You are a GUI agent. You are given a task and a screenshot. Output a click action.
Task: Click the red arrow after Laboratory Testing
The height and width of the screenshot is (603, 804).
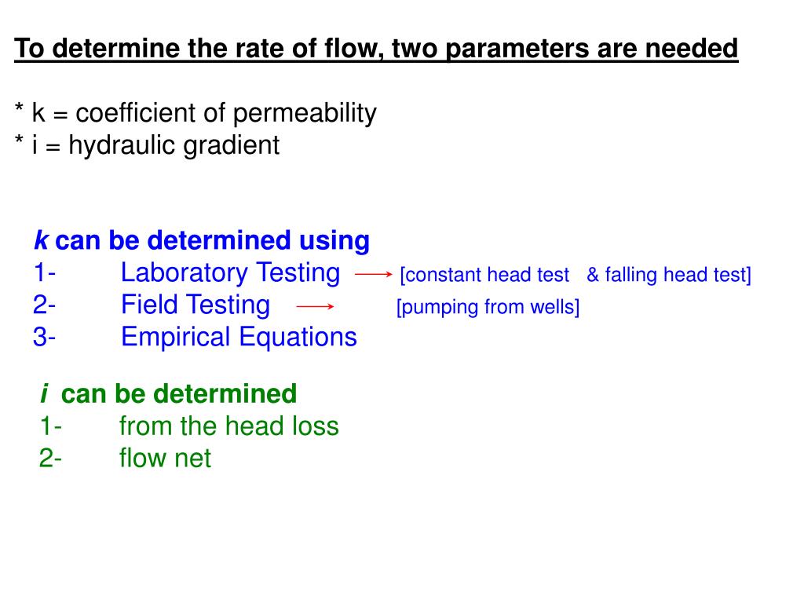point(373,275)
